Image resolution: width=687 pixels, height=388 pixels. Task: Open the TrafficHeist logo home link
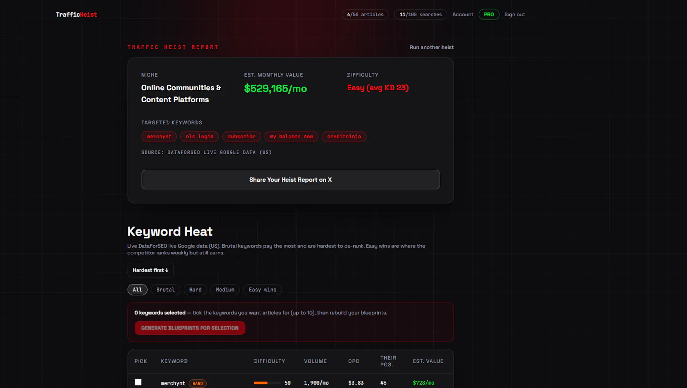(x=76, y=15)
